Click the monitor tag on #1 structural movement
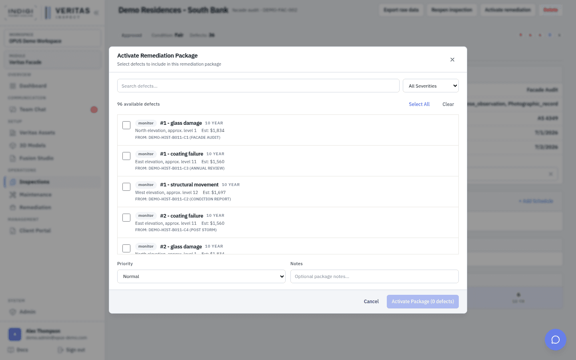The width and height of the screenshot is (576, 360). point(146,185)
